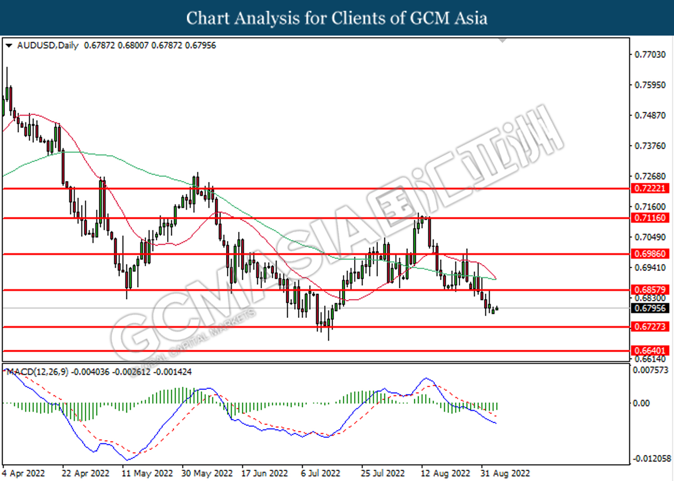Select the 22 Apr 2022 date label

[85, 473]
